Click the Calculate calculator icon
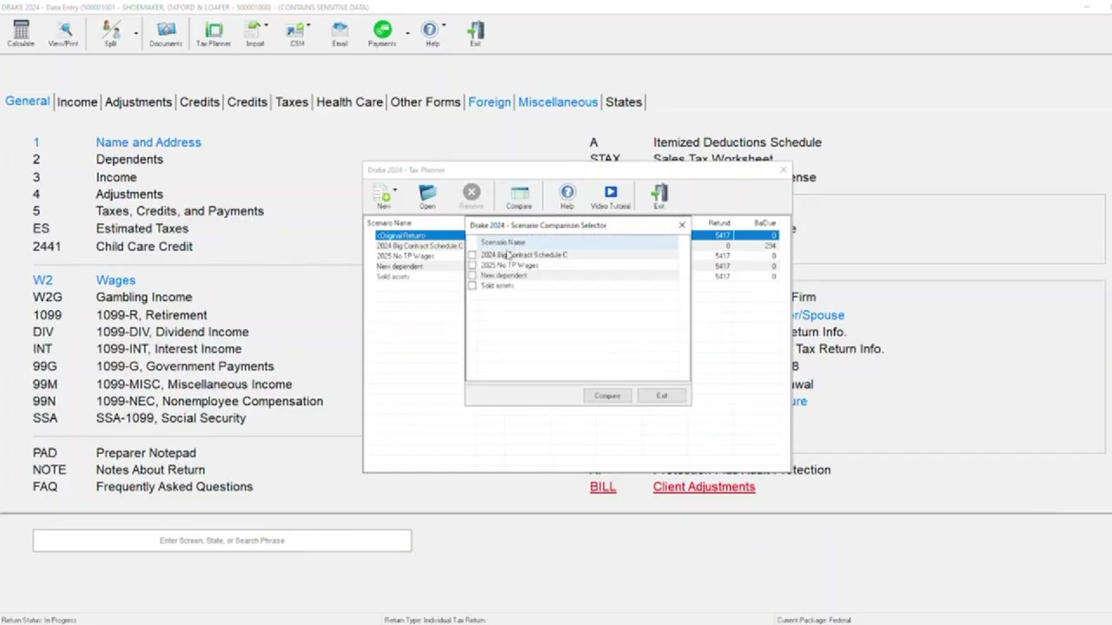The width and height of the screenshot is (1112, 625). pos(21,34)
